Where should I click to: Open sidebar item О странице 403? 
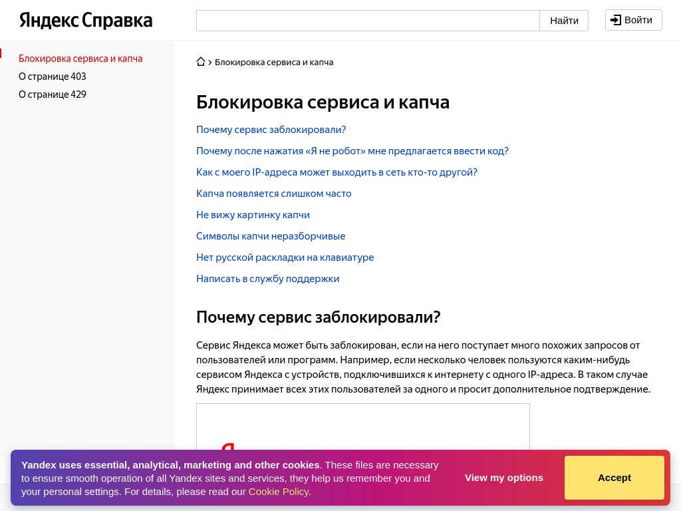(52, 77)
